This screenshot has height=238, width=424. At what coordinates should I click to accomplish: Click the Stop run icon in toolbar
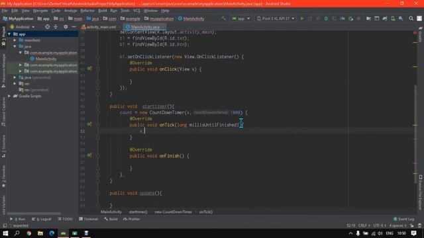[x=358, y=19]
